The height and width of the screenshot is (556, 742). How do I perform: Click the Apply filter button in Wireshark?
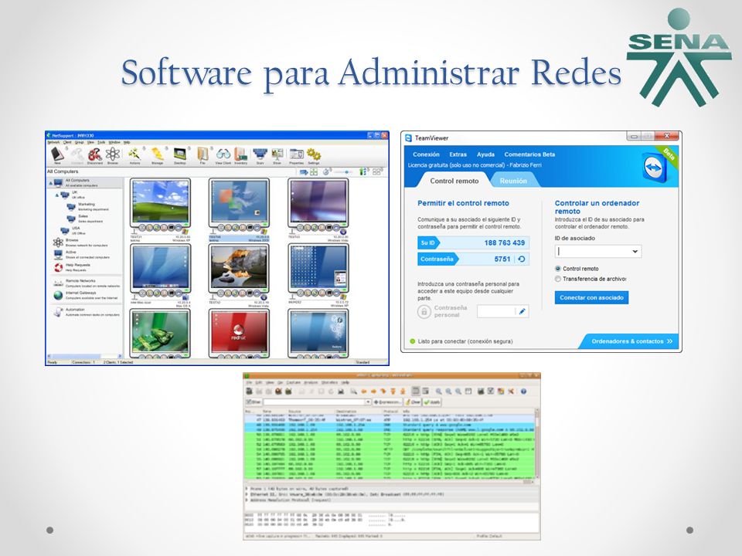pyautogui.click(x=433, y=402)
